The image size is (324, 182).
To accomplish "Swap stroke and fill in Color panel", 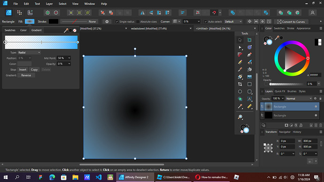I will (x=271, y=37).
